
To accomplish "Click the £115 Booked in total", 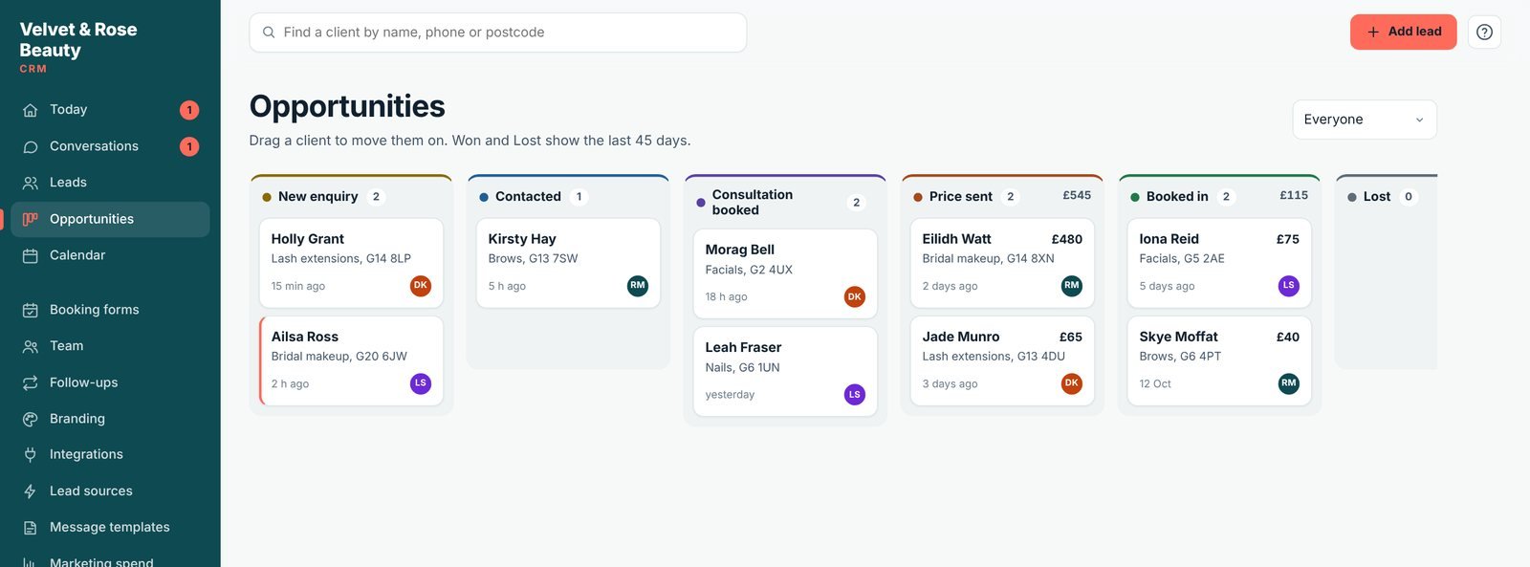I will coord(1294,195).
